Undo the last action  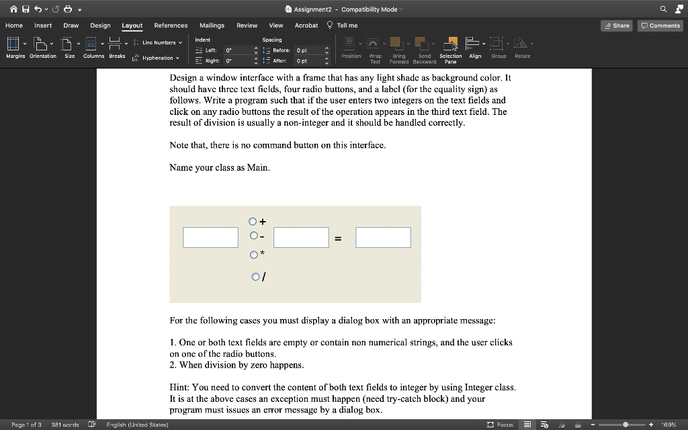point(38,9)
